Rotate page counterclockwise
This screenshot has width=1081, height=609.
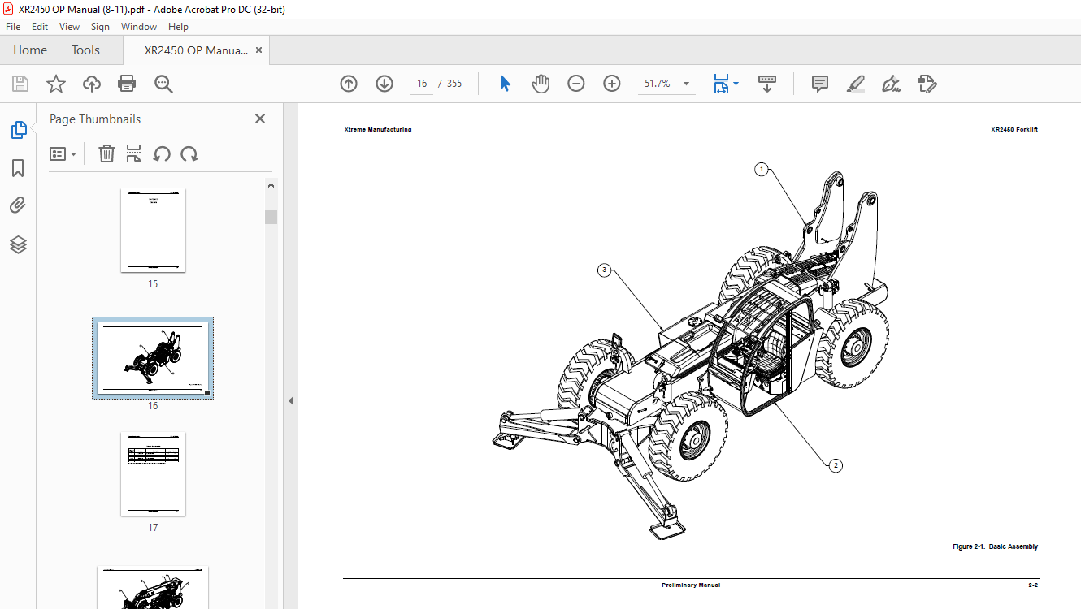162,153
